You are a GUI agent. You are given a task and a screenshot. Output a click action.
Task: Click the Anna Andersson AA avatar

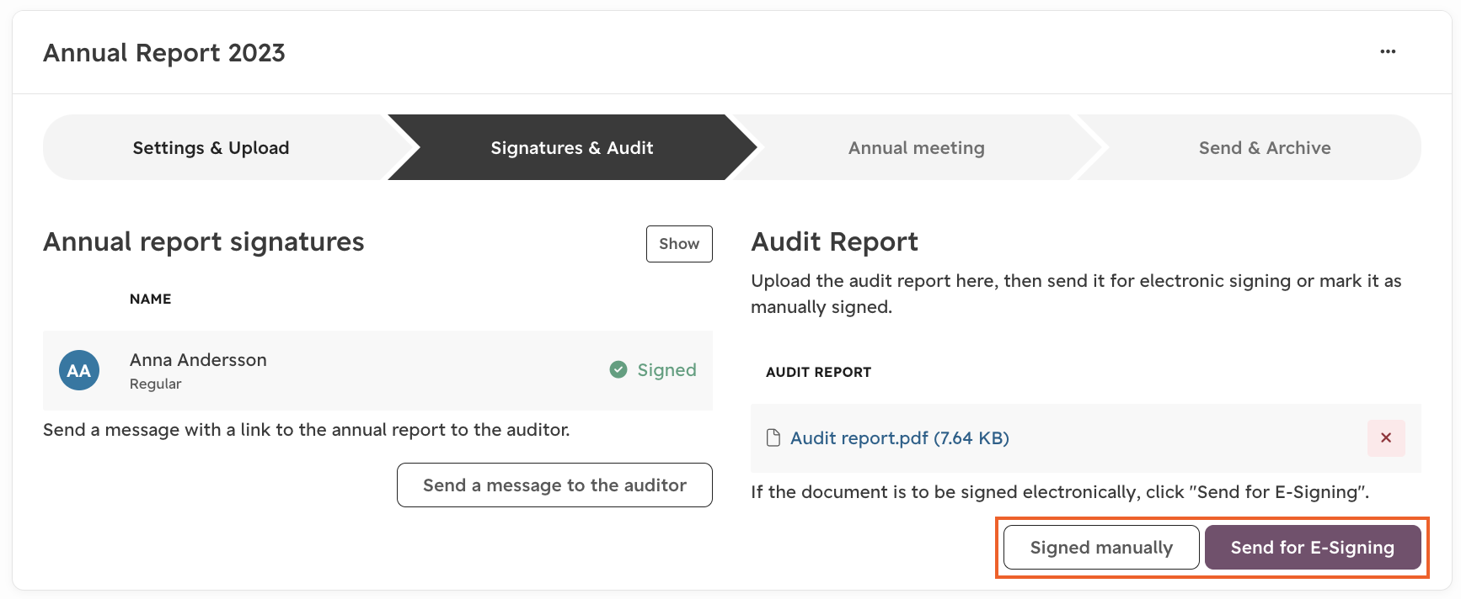pyautogui.click(x=79, y=370)
